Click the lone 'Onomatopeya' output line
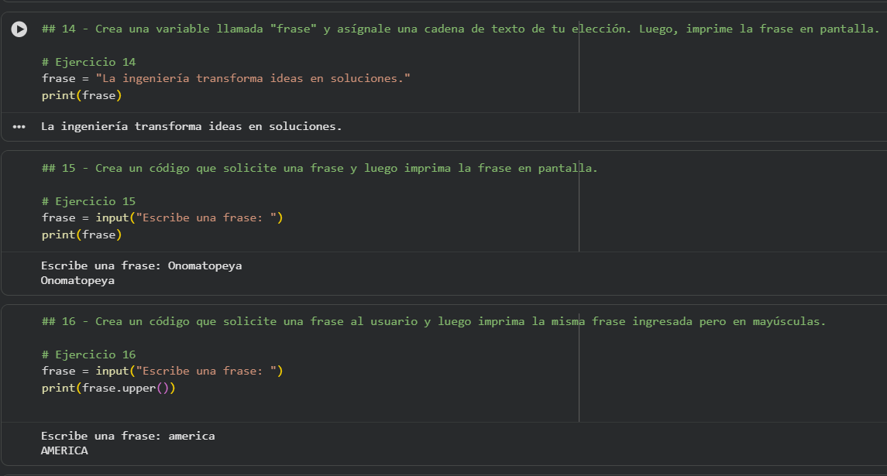This screenshot has height=476, width=887. coord(77,280)
